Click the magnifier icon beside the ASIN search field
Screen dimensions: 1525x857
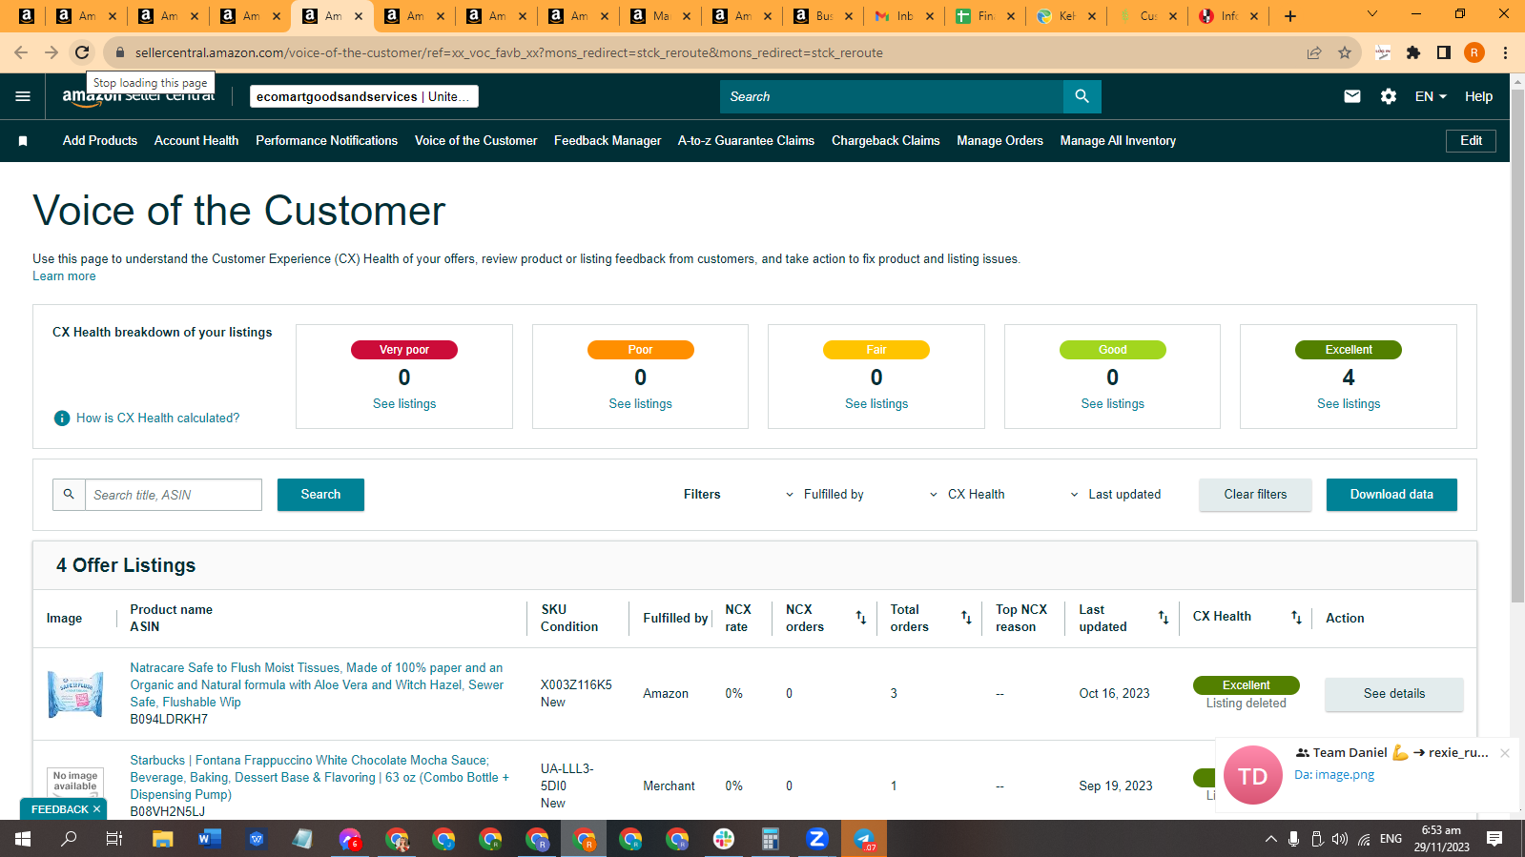pyautogui.click(x=69, y=495)
